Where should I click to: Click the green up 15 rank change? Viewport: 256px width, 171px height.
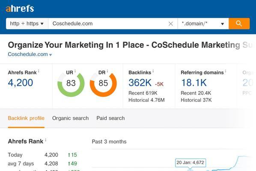(72, 155)
